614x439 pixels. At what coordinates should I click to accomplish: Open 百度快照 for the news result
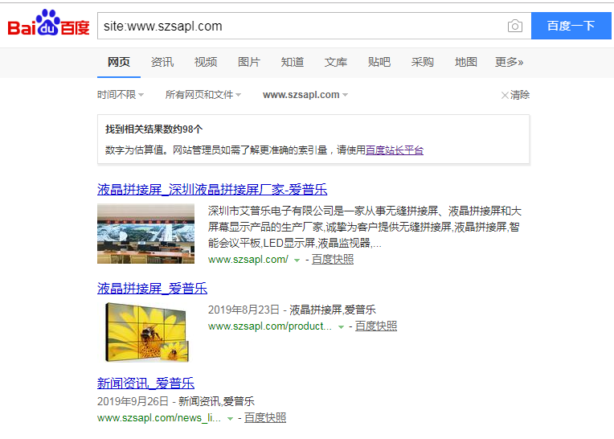coord(265,417)
